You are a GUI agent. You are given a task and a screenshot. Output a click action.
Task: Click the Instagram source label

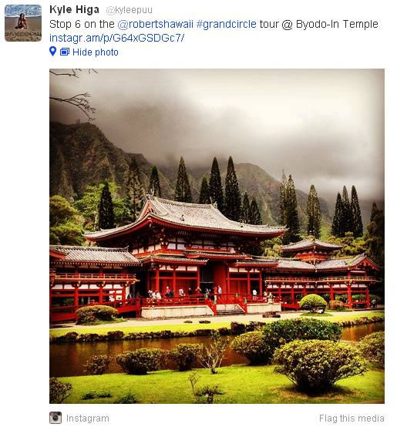point(87,419)
